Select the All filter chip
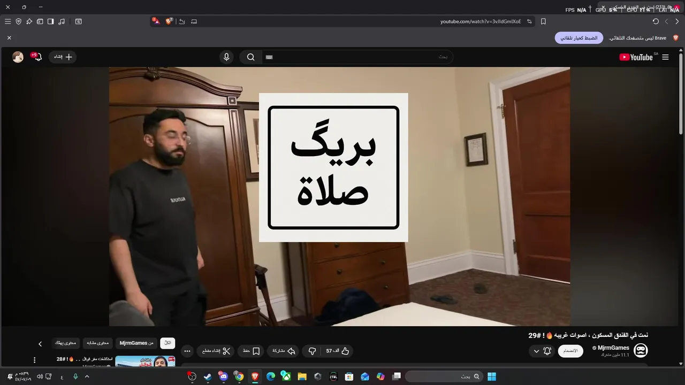 tap(168, 343)
